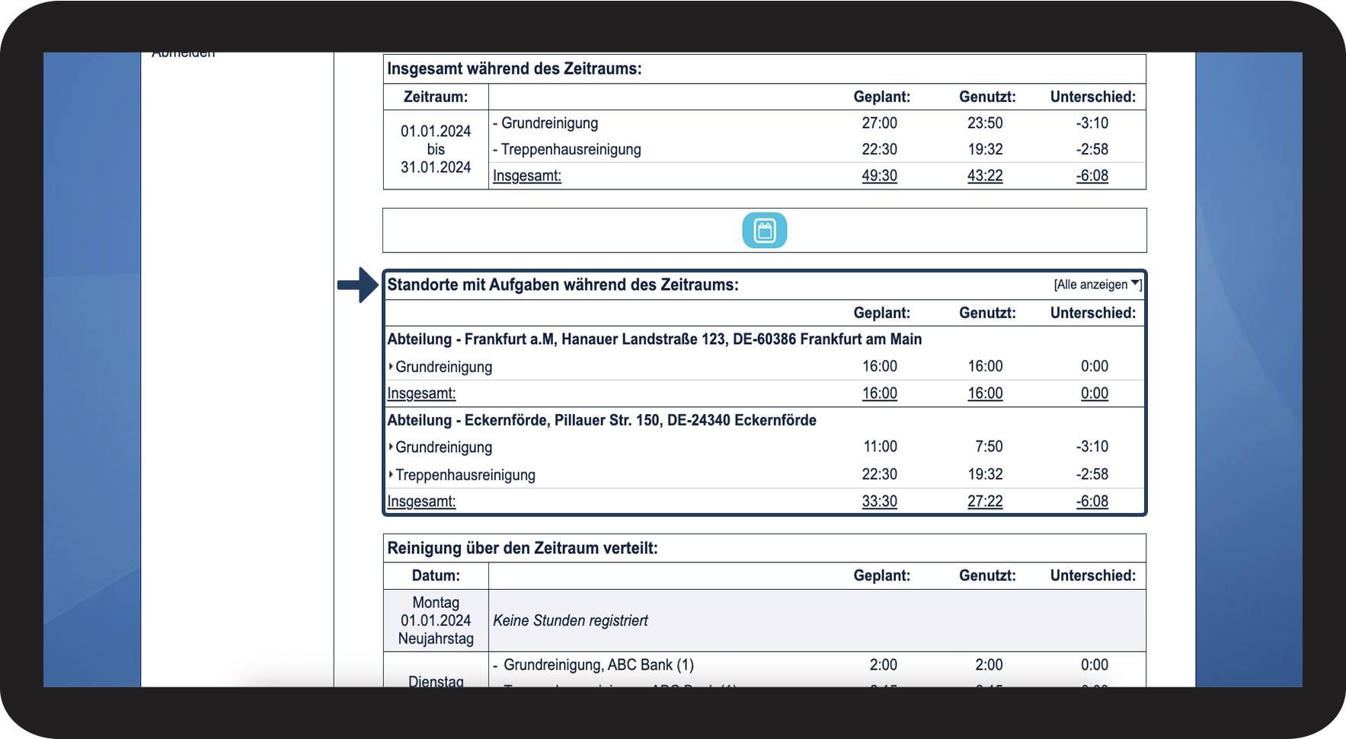
Task: Click the blue calendar icon button
Action: [764, 231]
